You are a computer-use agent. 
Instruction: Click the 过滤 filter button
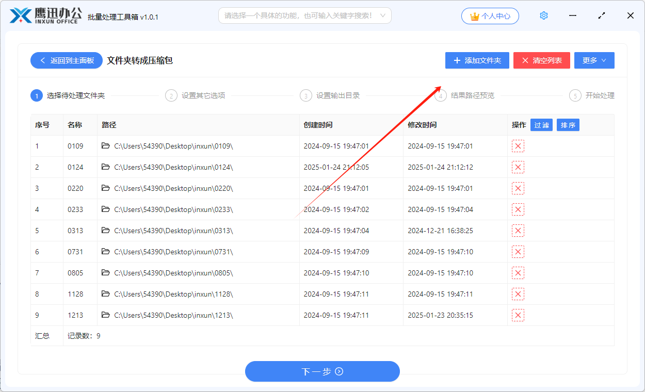(x=541, y=125)
